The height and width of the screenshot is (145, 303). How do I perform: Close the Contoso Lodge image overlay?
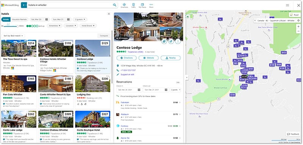pos(178,17)
